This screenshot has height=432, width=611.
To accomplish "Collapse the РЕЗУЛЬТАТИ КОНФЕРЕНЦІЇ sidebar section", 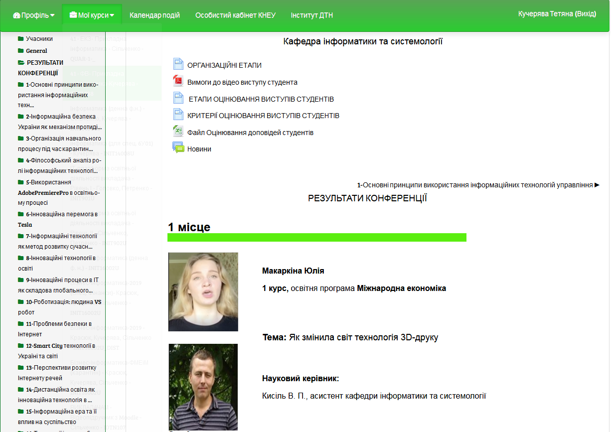I will [x=21, y=63].
